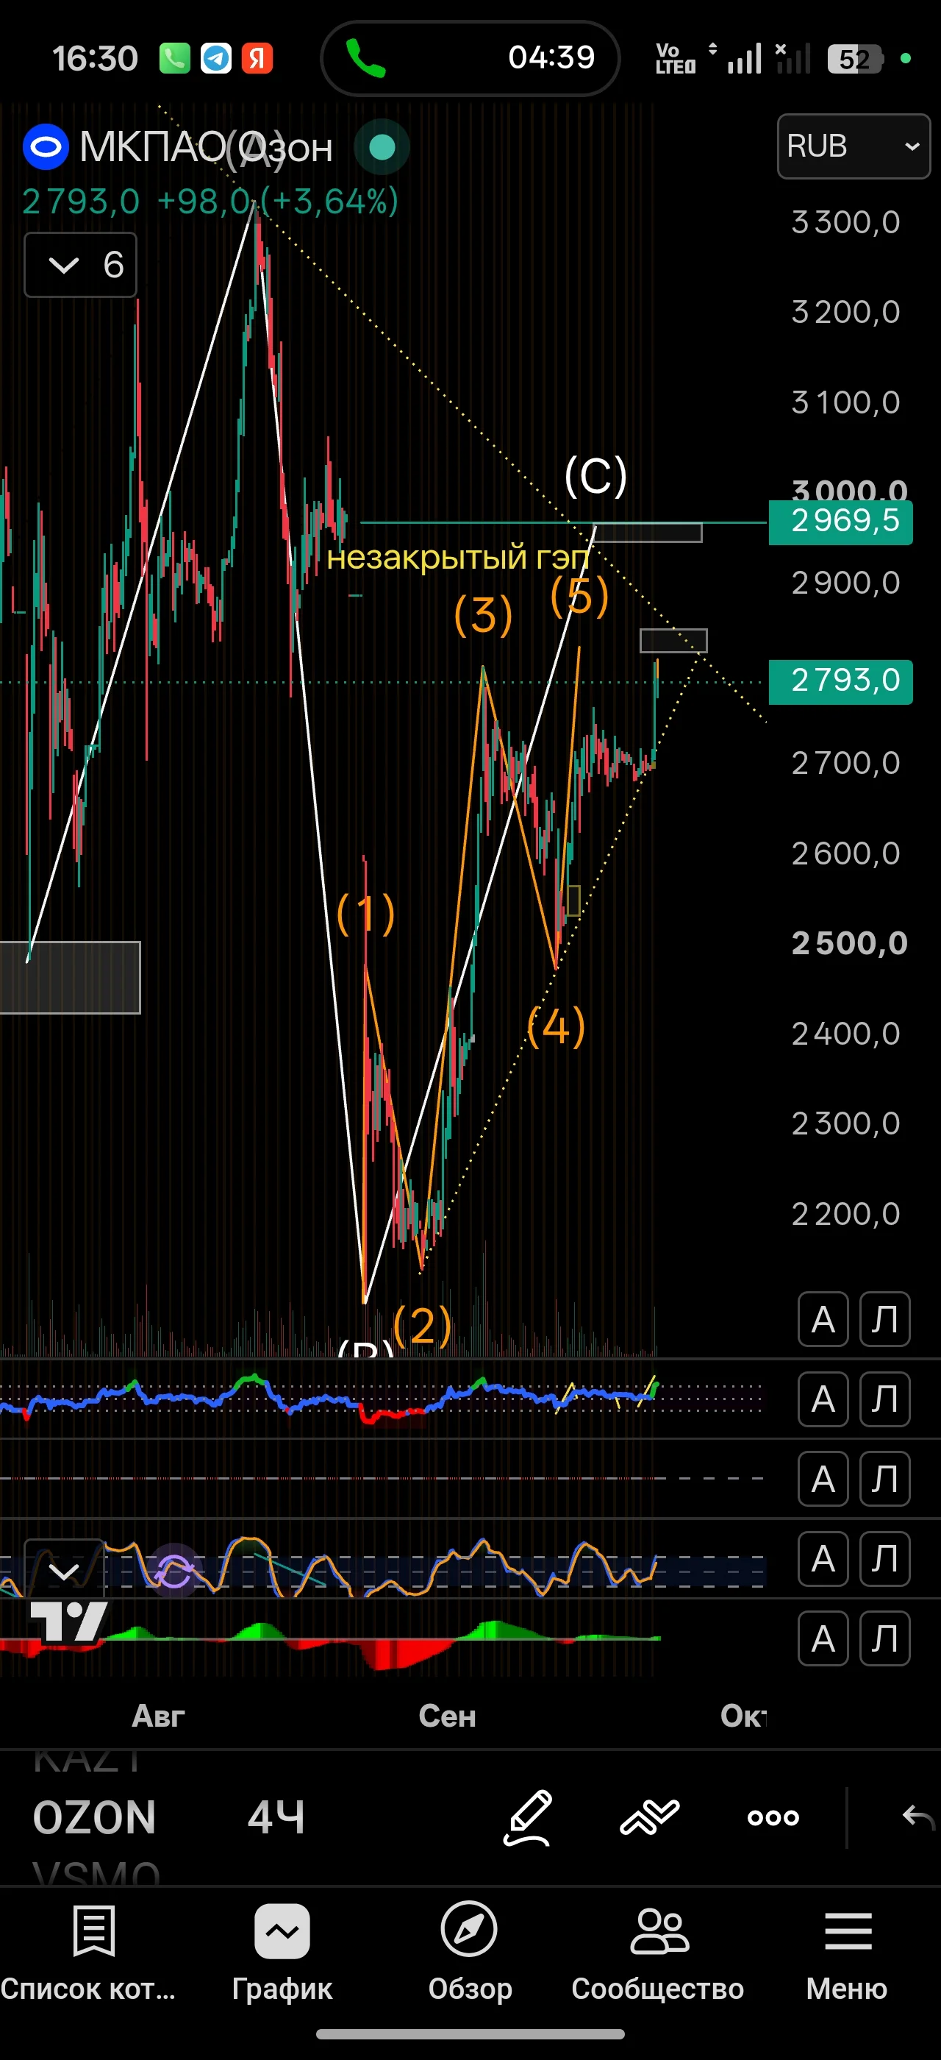The width and height of the screenshot is (941, 2060).
Task: Tap the МКПАО «Озон» symbol title
Action: coord(206,147)
